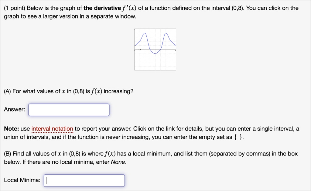Click inside the Local Minima input box

click(x=84, y=180)
